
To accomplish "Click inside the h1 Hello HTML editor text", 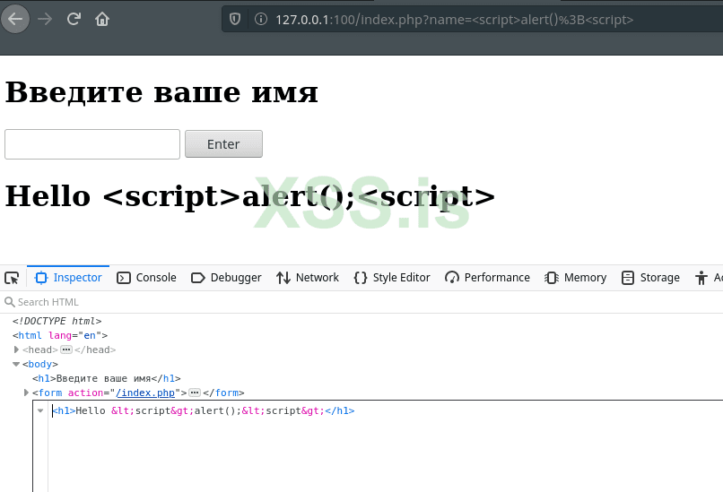I will 204,410.
